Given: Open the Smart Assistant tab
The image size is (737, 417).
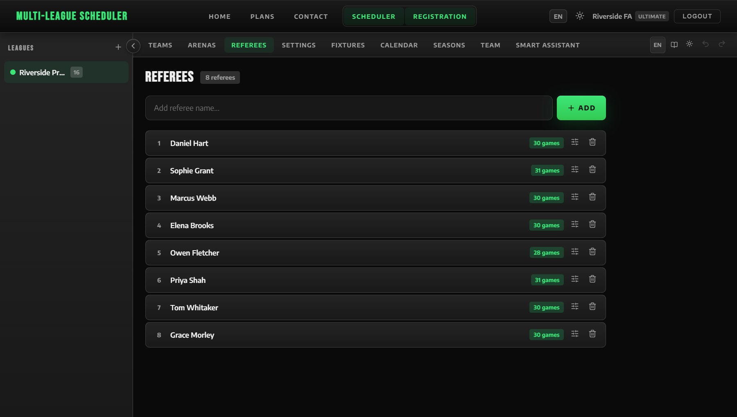Looking at the screenshot, I should 547,45.
